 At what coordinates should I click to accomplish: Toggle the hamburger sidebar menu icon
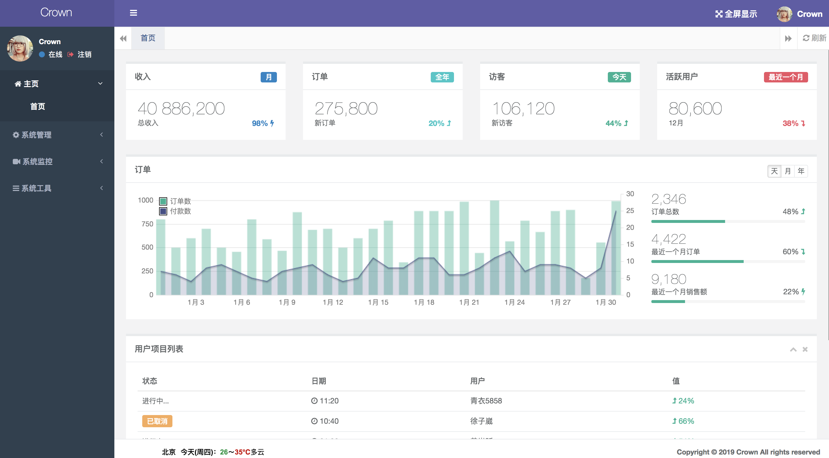[x=133, y=13]
